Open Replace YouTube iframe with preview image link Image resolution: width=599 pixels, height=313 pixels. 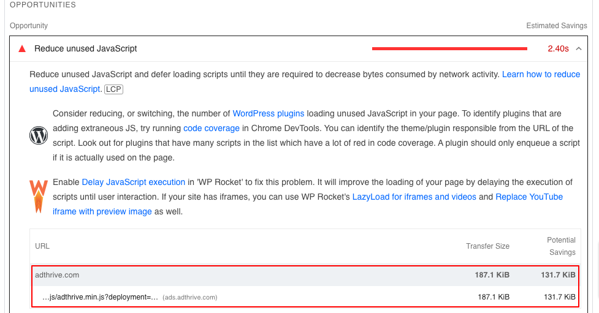click(x=529, y=197)
